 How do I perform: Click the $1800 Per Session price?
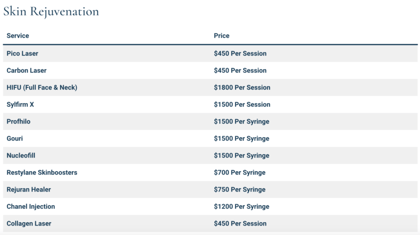click(x=242, y=88)
